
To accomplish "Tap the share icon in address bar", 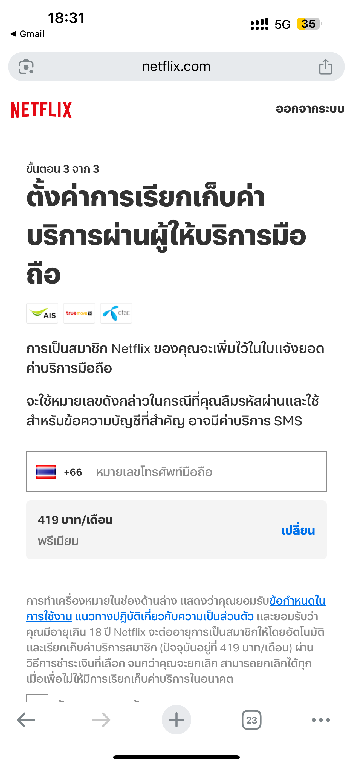I will [325, 66].
